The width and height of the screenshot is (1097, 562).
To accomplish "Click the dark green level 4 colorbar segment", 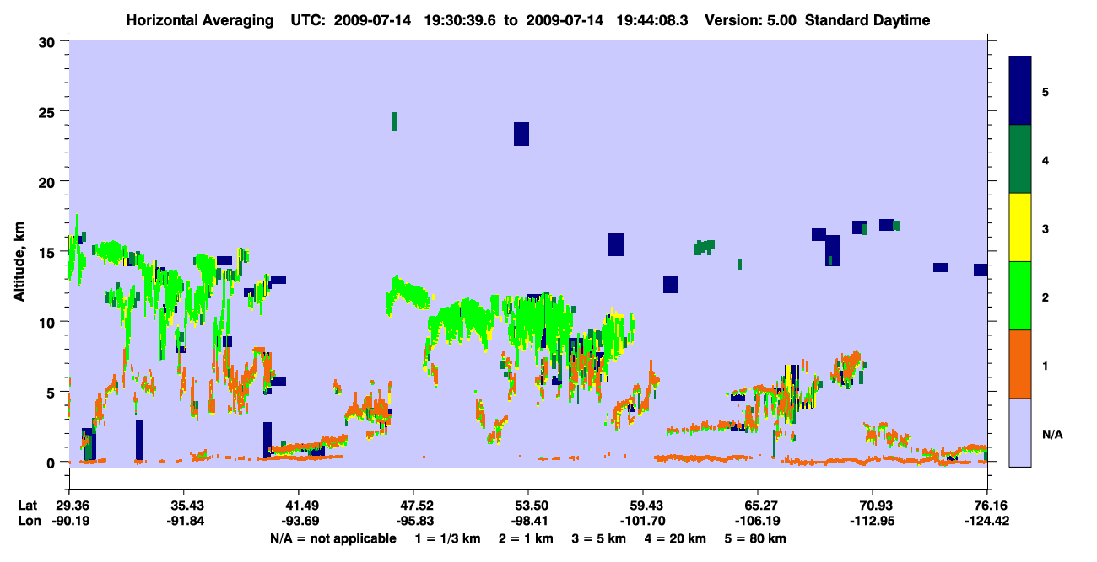I will point(1020,159).
